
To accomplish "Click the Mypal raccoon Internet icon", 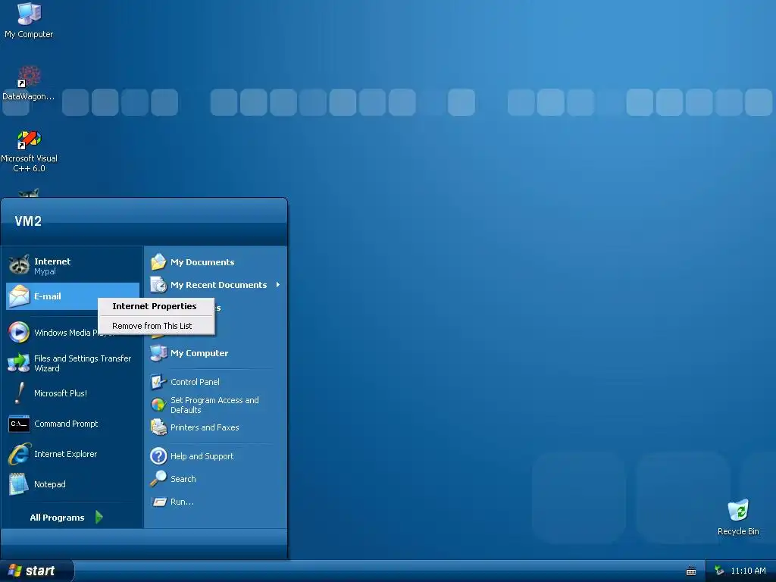I will click(x=19, y=265).
